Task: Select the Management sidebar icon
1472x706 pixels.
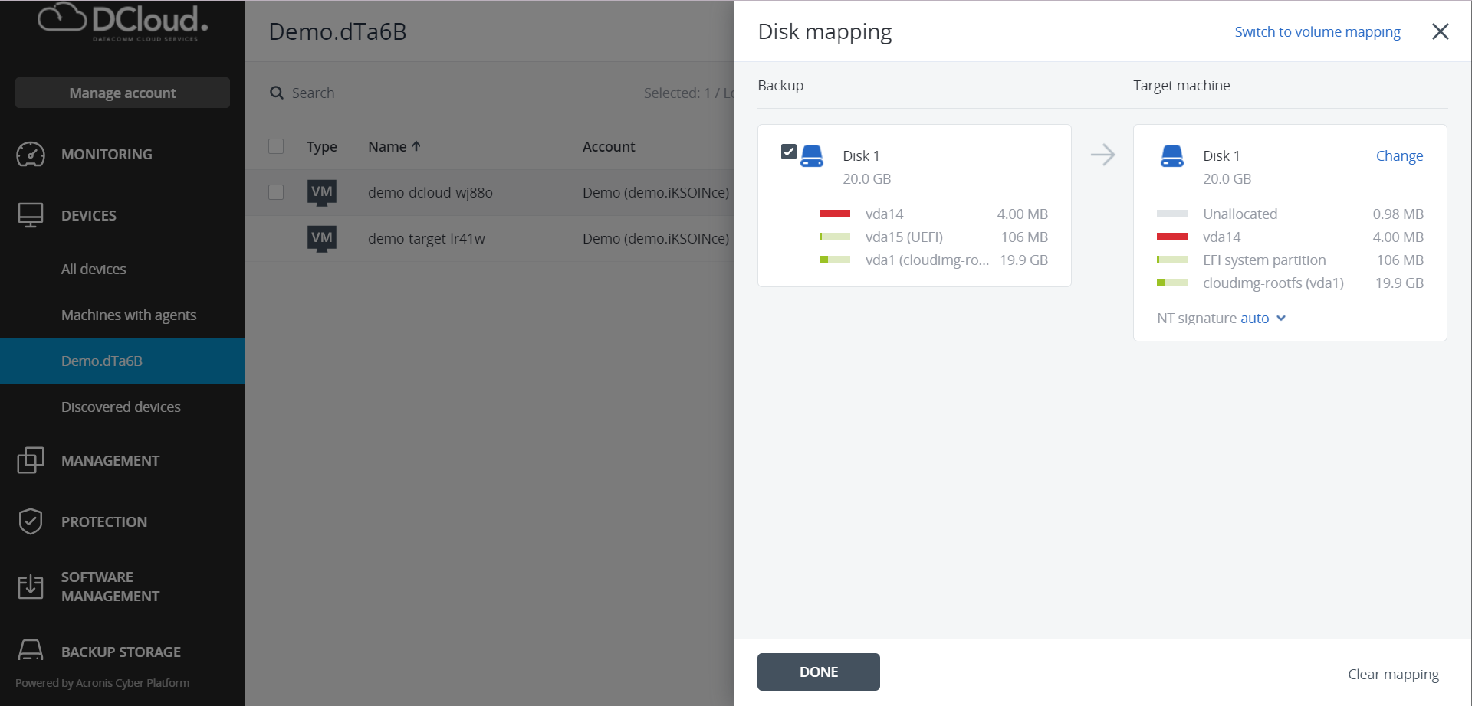Action: pyautogui.click(x=31, y=460)
